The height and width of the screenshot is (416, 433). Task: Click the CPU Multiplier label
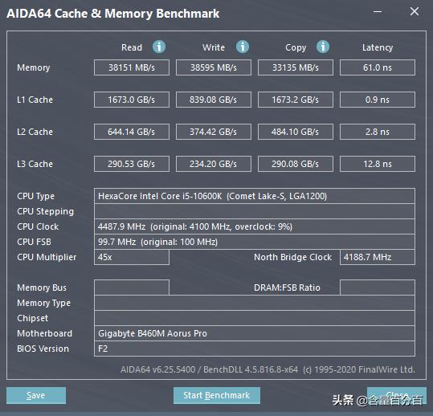[x=47, y=257]
